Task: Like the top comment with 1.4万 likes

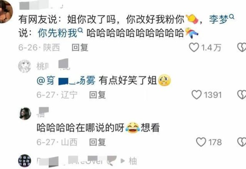Action: 194,47
